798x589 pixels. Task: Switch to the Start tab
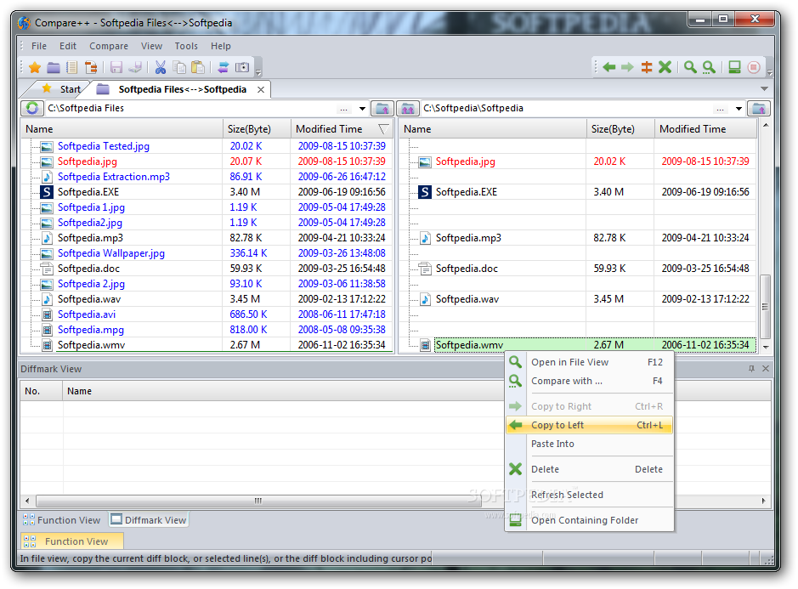click(x=61, y=89)
